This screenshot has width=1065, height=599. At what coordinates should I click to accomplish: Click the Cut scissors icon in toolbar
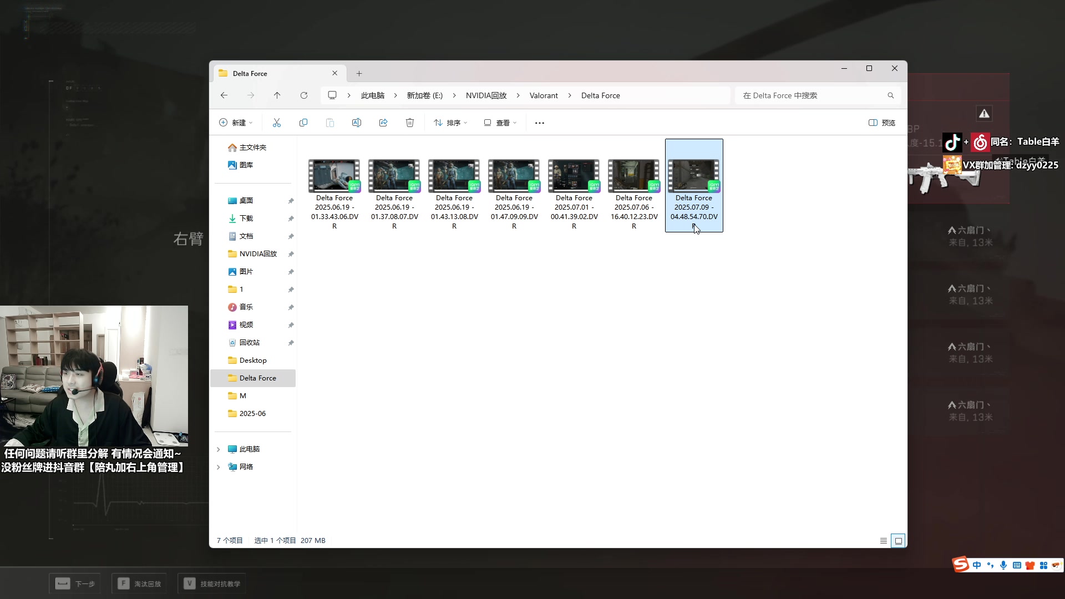[x=277, y=123]
